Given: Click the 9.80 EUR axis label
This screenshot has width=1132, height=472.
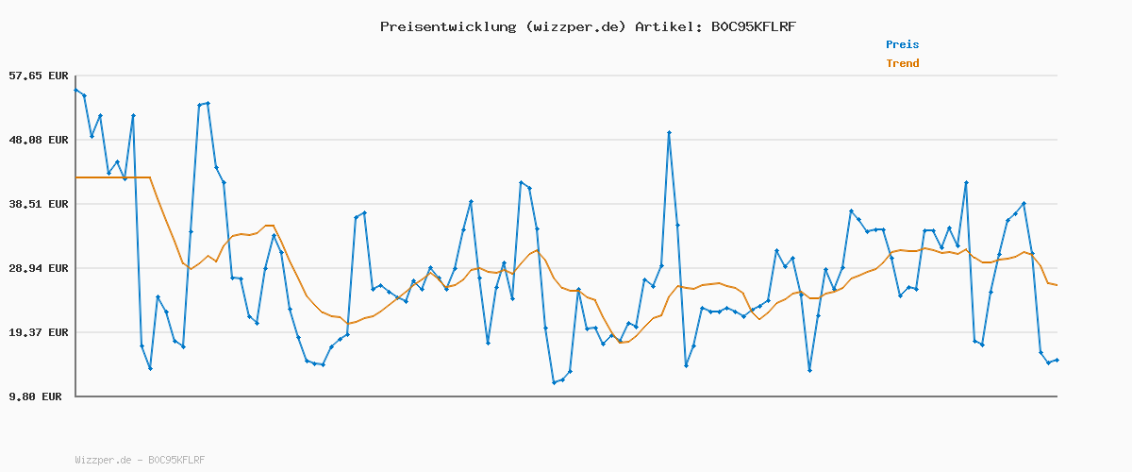Looking at the screenshot, I should 37,396.
